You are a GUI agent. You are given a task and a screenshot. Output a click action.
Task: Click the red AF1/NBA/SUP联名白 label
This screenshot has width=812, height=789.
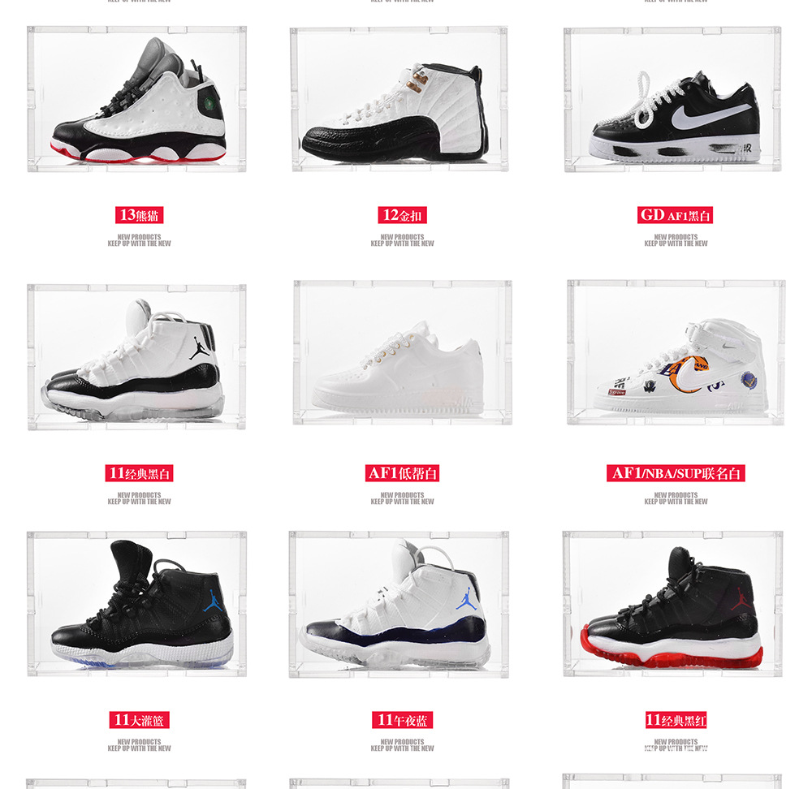click(676, 473)
